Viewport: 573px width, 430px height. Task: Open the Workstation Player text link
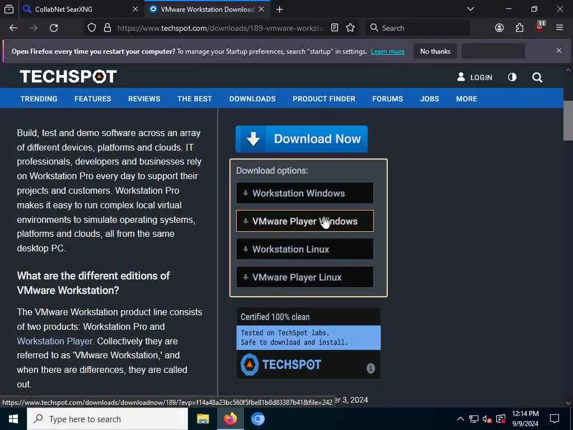(55, 341)
